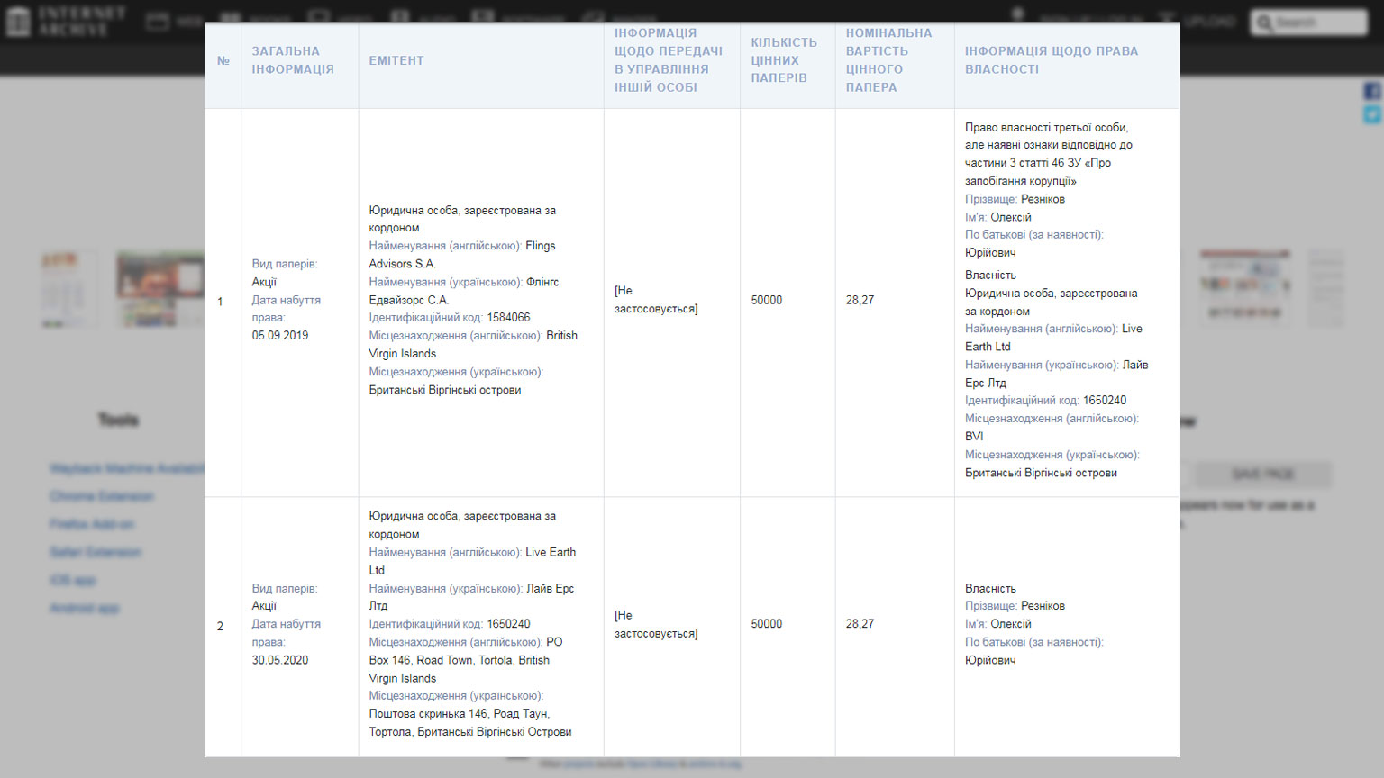1384x778 pixels.
Task: Open the Chrome Extension link
Action: click(x=102, y=496)
